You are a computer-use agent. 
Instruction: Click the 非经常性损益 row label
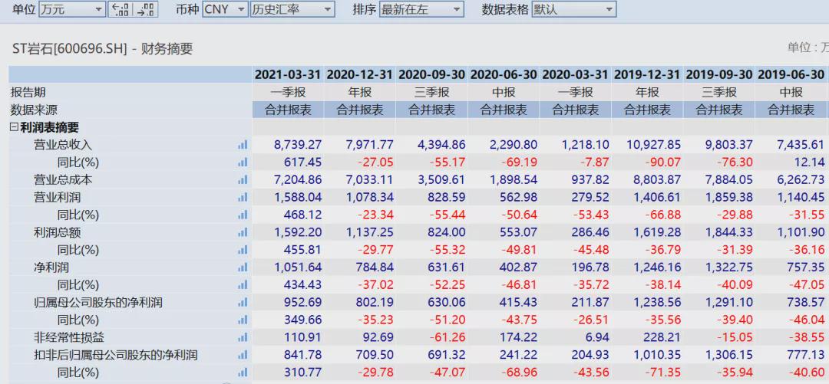[69, 337]
